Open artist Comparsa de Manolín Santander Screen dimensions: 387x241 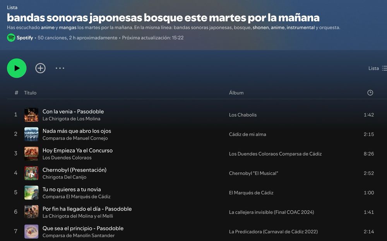click(79, 235)
